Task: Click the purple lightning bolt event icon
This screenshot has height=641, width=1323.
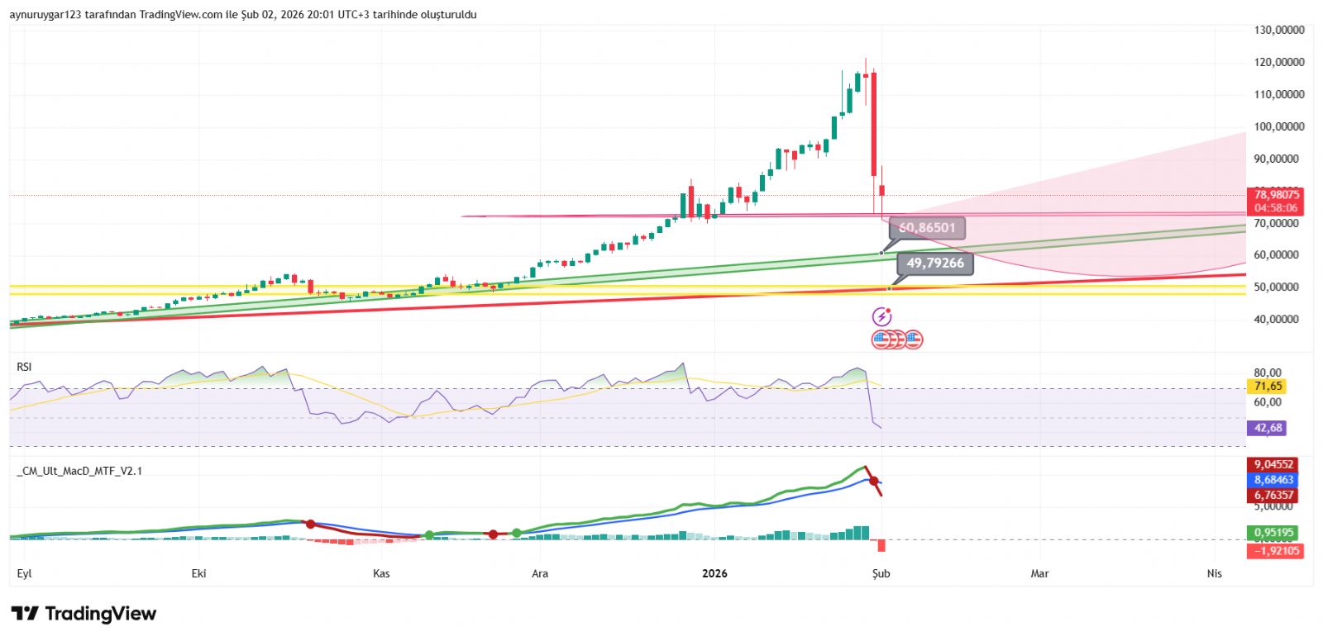Action: 882,316
